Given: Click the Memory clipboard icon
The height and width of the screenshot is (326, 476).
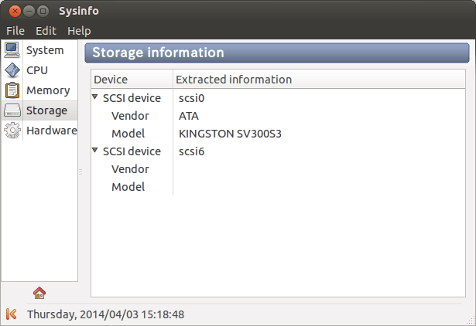Looking at the screenshot, I should tap(12, 90).
